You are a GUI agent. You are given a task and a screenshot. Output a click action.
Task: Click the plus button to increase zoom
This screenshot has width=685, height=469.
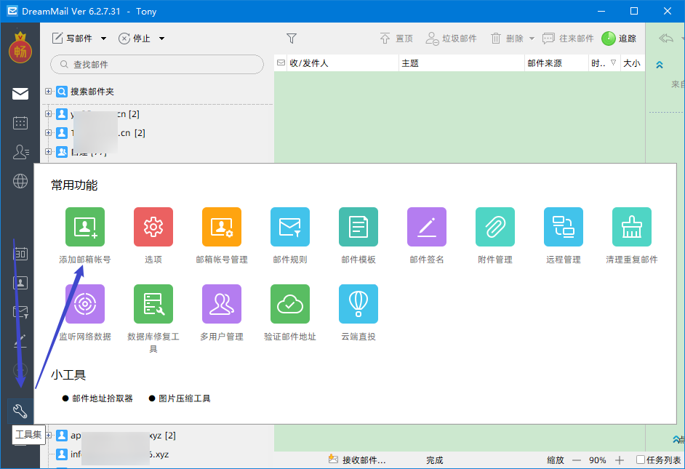click(x=620, y=460)
